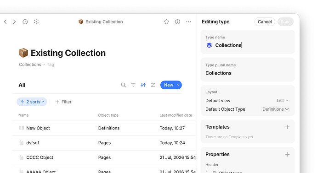Click the Editing type panel heading

tap(215, 22)
